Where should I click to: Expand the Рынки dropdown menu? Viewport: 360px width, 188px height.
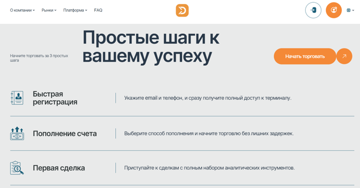pyautogui.click(x=49, y=10)
